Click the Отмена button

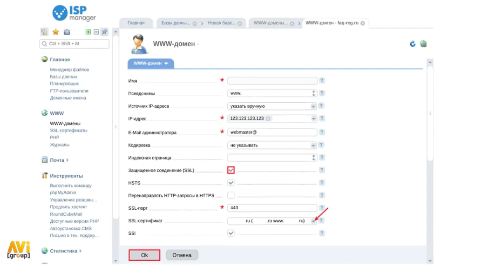[x=182, y=255]
